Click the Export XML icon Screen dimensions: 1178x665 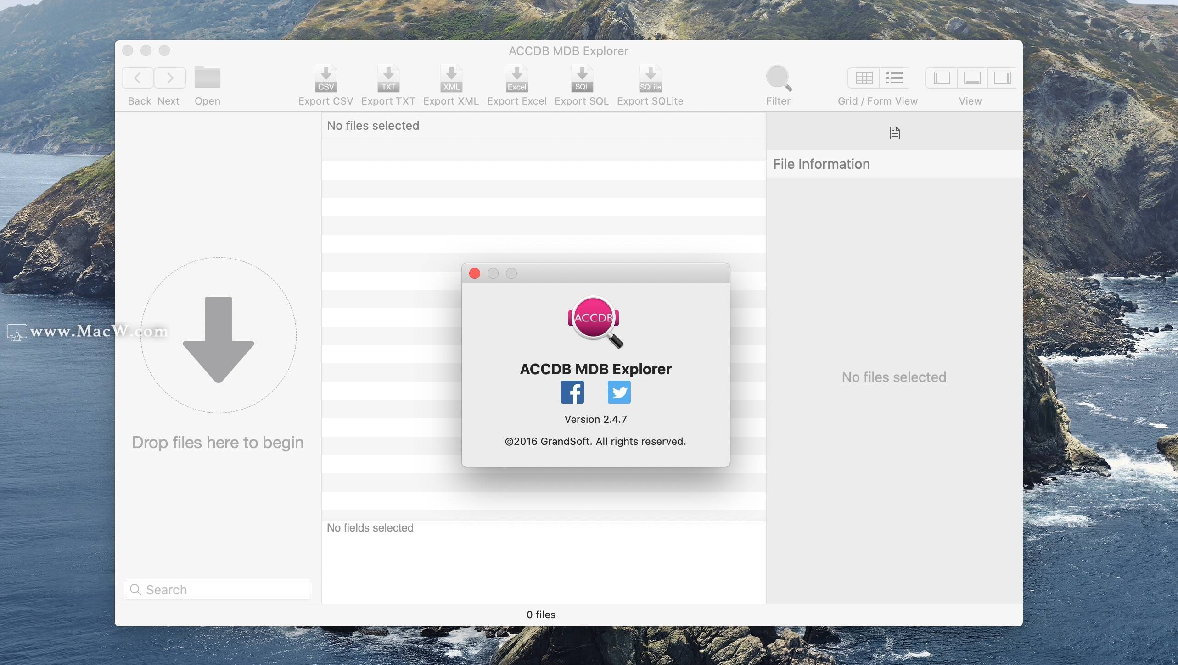[451, 78]
